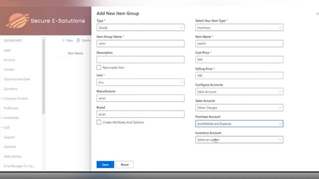Open Account in the sidebar
The height and width of the screenshot is (179, 319).
coord(9,60)
